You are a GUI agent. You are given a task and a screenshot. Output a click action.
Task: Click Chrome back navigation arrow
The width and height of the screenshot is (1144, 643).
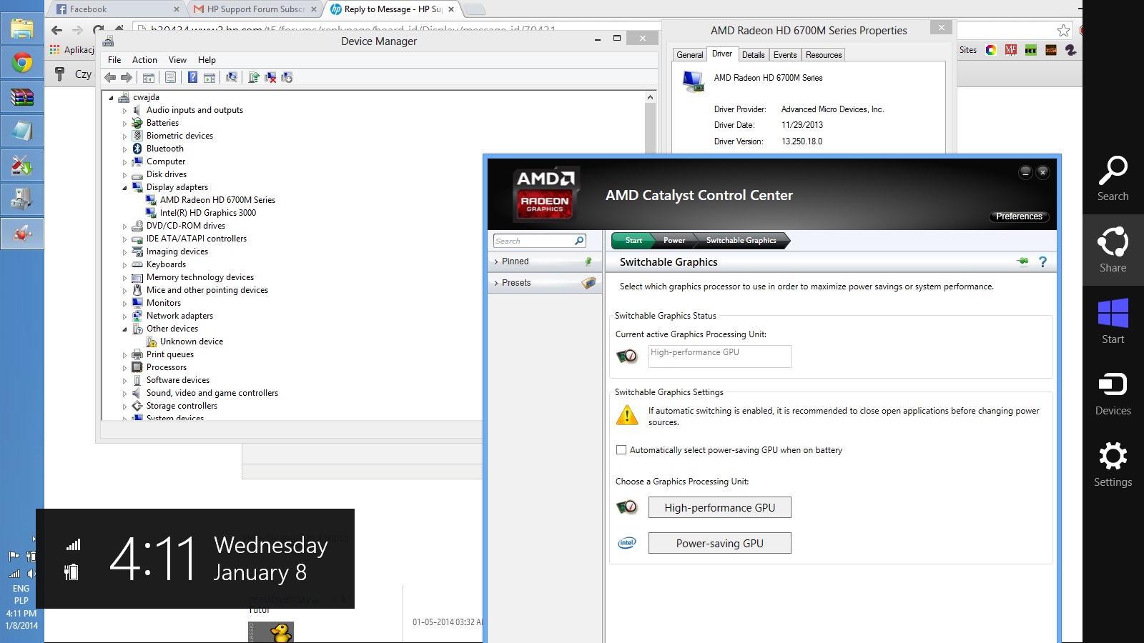click(57, 30)
